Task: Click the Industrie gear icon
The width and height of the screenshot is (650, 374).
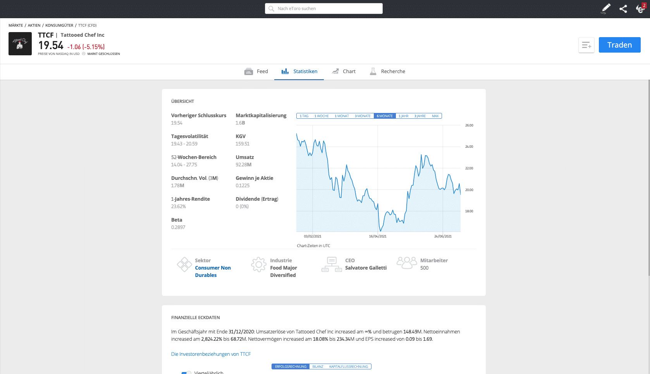Action: coord(259,265)
